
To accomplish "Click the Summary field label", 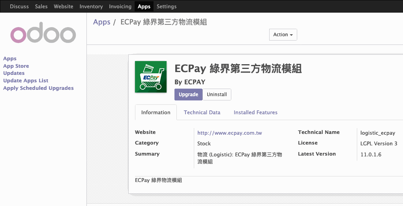I will 147,154.
